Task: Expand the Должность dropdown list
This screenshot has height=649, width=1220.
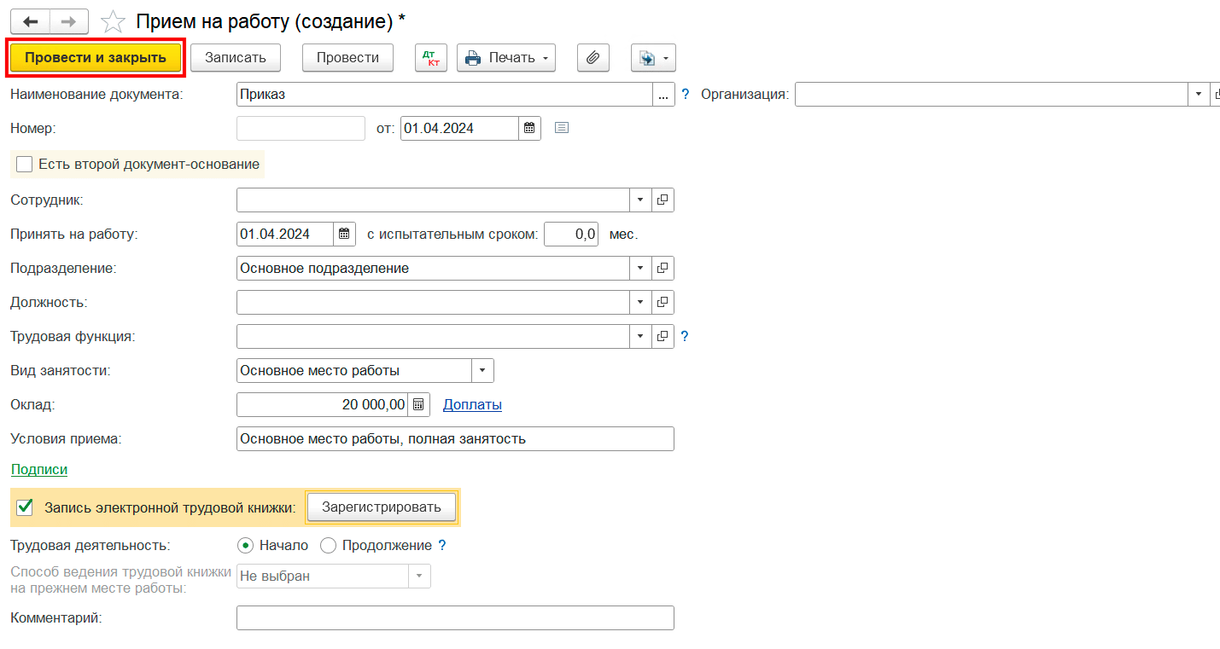Action: tap(640, 303)
